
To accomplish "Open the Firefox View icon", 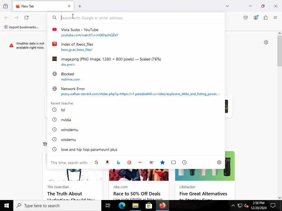I will tap(6, 6).
